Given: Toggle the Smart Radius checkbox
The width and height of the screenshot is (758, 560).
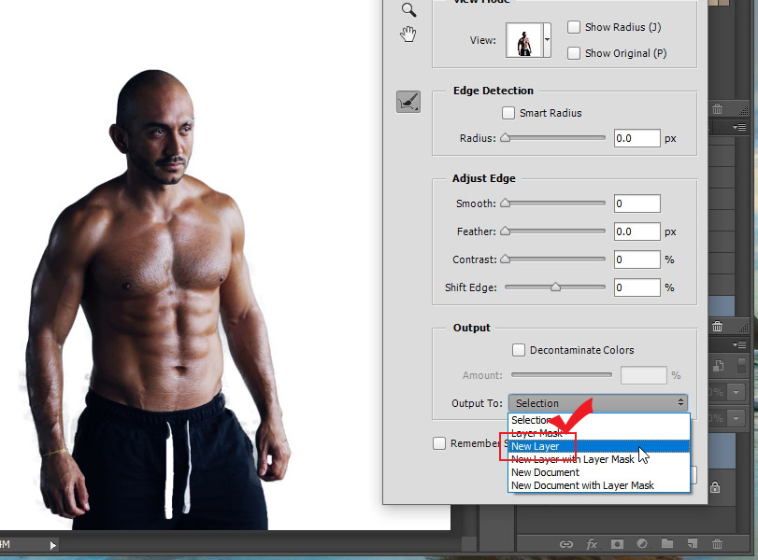Looking at the screenshot, I should click(508, 113).
